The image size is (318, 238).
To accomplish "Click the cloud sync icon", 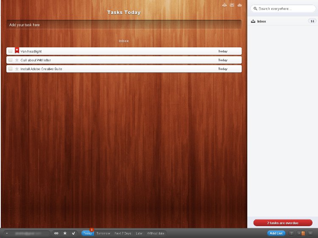I will click(x=240, y=5).
